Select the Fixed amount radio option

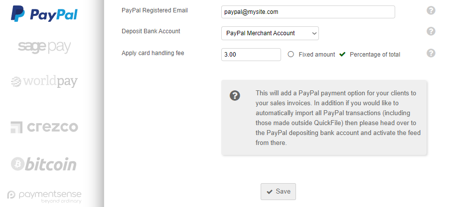pyautogui.click(x=291, y=55)
